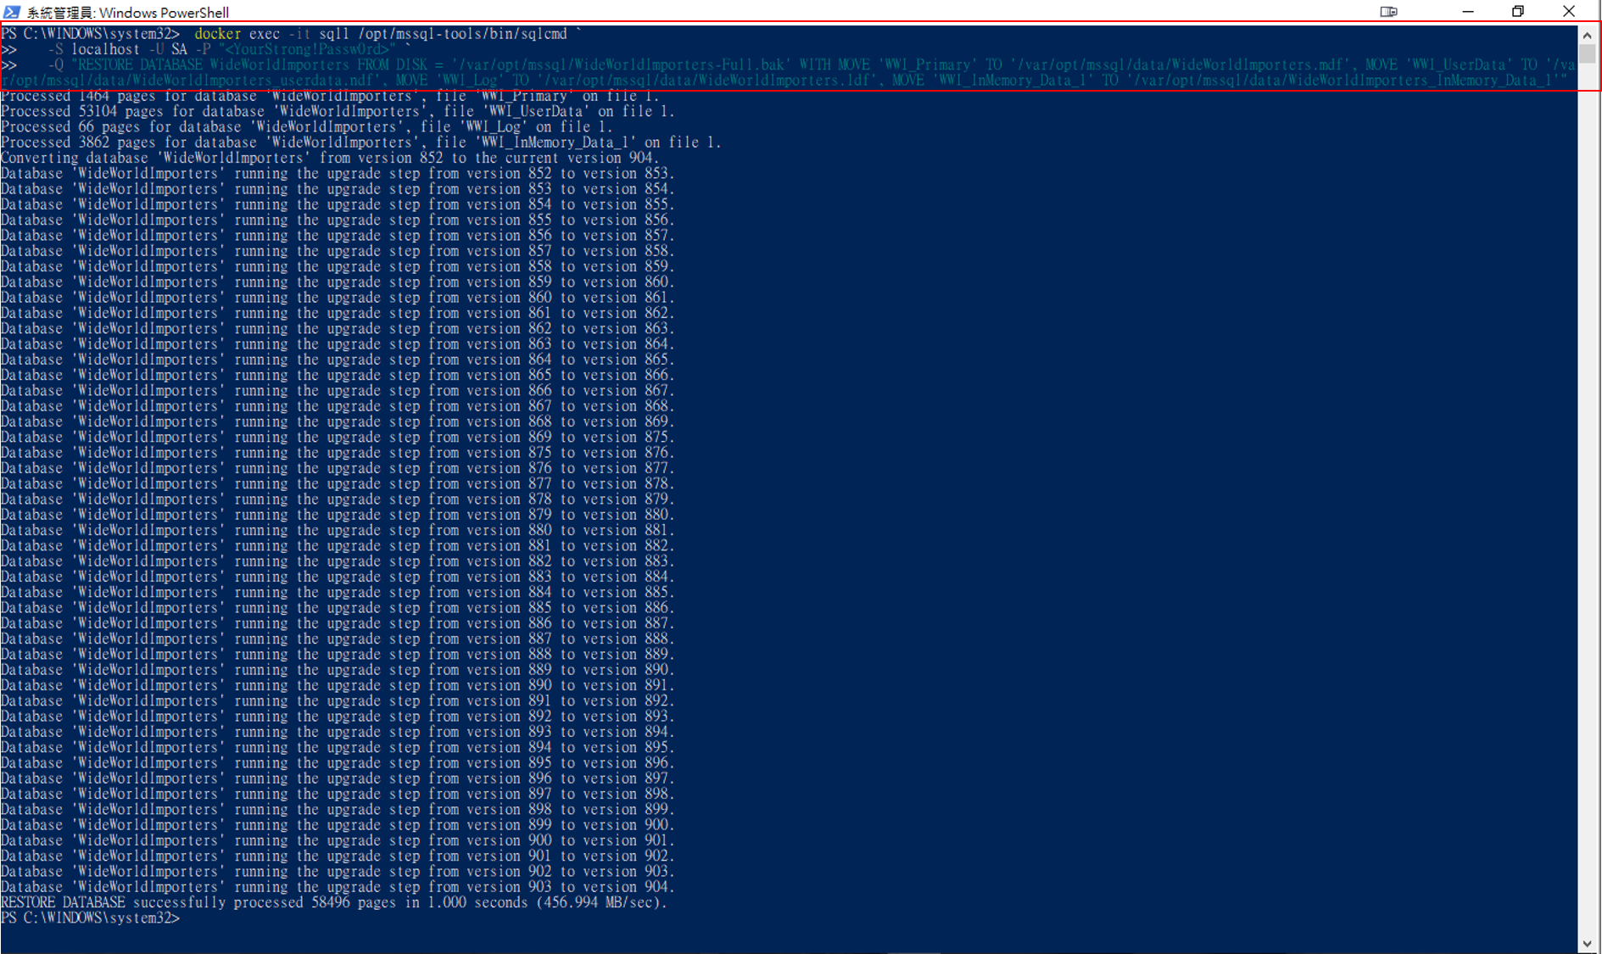1602x954 pixels.
Task: Click the PowerShell icon in the title bar
Action: click(x=12, y=12)
